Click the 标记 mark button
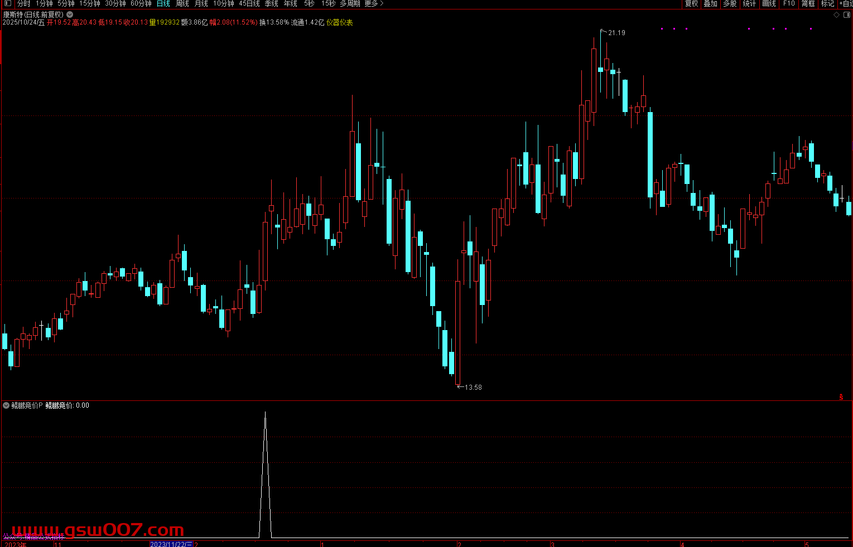The height and width of the screenshot is (547, 853). click(827, 4)
